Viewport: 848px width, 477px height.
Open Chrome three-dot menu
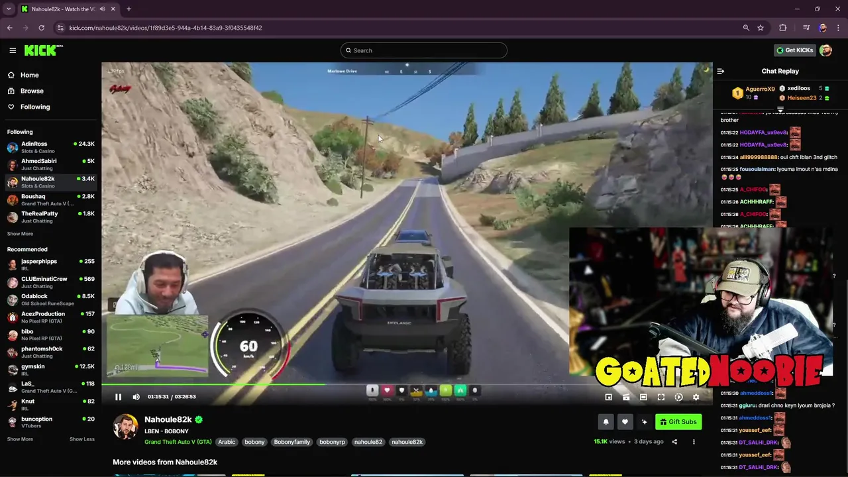click(x=839, y=28)
